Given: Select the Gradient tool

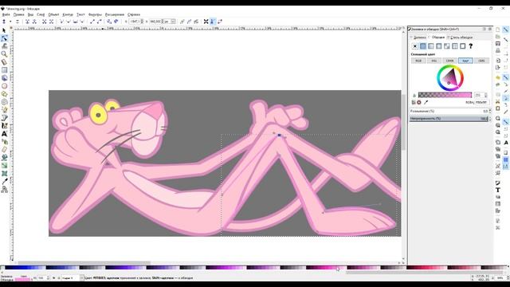Looking at the screenshot, I should click(4, 166).
